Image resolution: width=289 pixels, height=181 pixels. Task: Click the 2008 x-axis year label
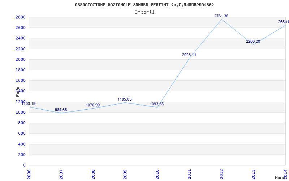(x=93, y=174)
